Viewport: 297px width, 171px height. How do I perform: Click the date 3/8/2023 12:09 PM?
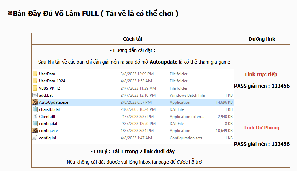(x=137, y=74)
